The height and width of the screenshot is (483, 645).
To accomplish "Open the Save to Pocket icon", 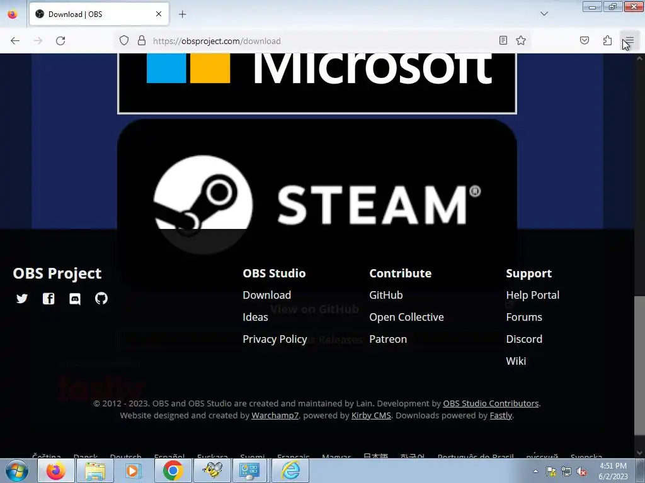I will point(585,40).
